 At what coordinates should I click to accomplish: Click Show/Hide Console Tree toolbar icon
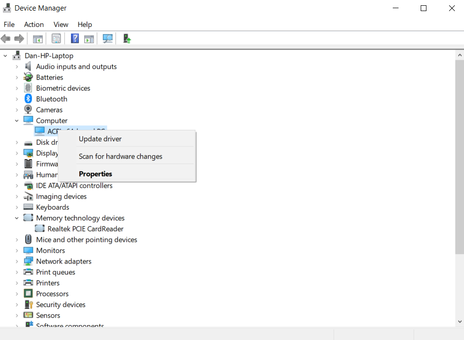pos(38,38)
